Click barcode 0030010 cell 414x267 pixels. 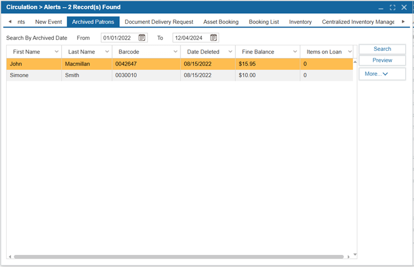coord(146,75)
